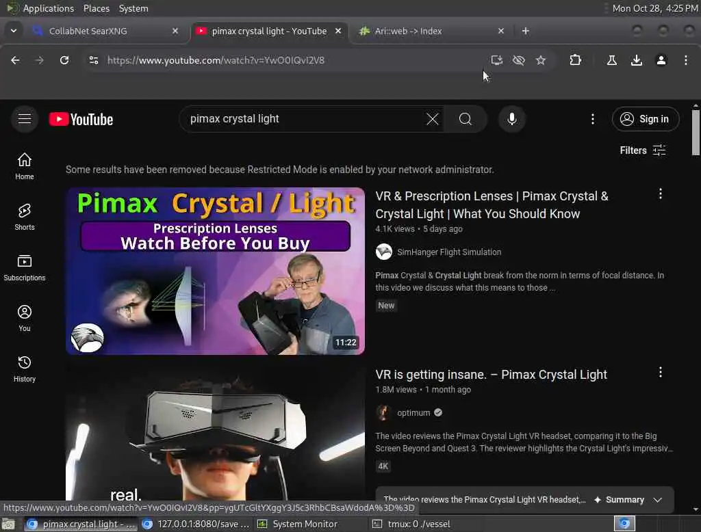The image size is (701, 532).
Task: Open the System menu
Action: pyautogui.click(x=133, y=8)
